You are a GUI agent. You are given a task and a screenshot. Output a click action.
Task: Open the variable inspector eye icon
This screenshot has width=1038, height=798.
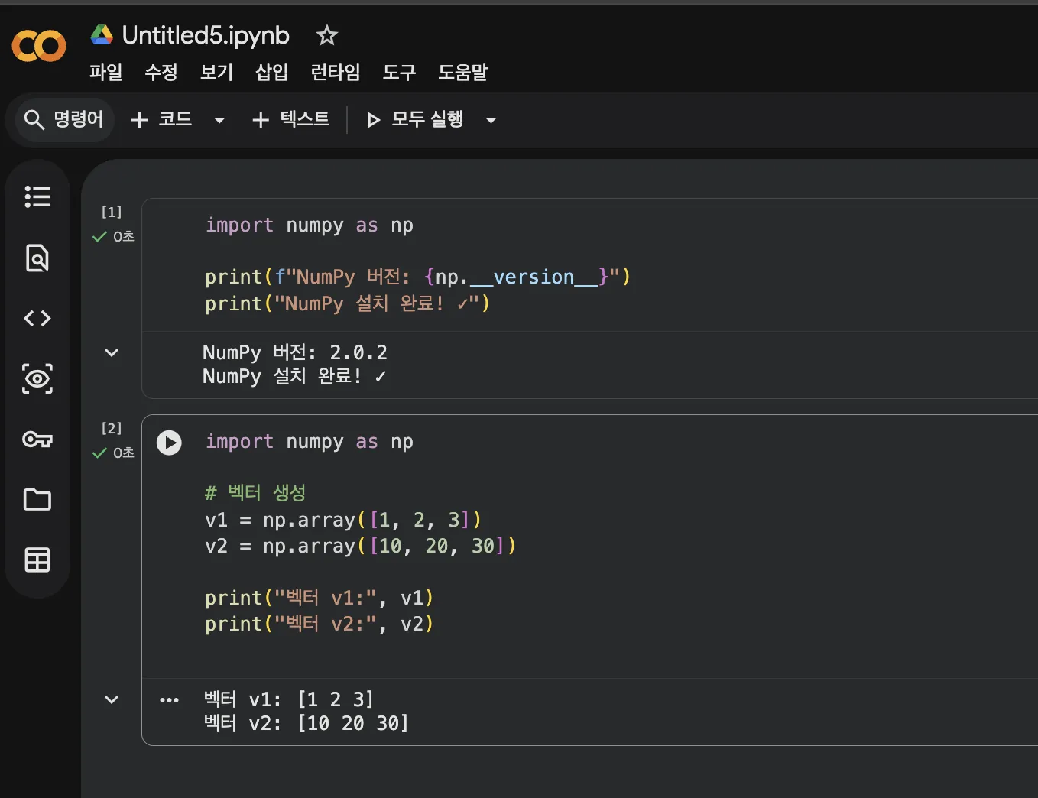37,378
